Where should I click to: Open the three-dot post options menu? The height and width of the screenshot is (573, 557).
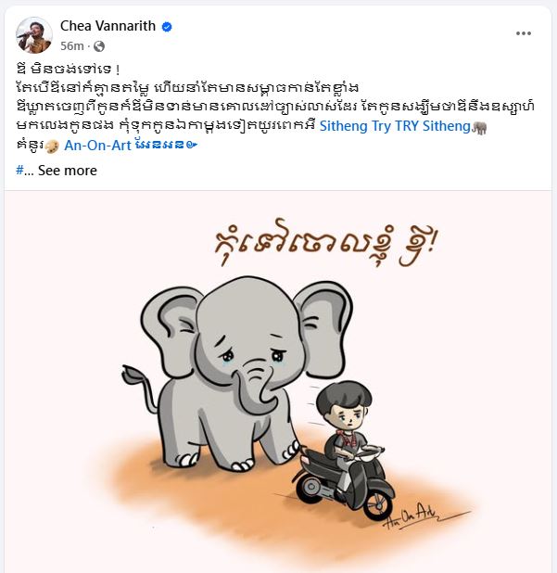(523, 33)
